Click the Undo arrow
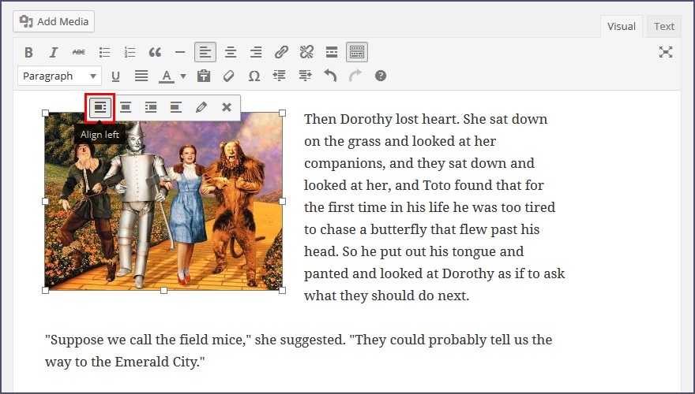This screenshot has height=394, width=695. coord(330,76)
